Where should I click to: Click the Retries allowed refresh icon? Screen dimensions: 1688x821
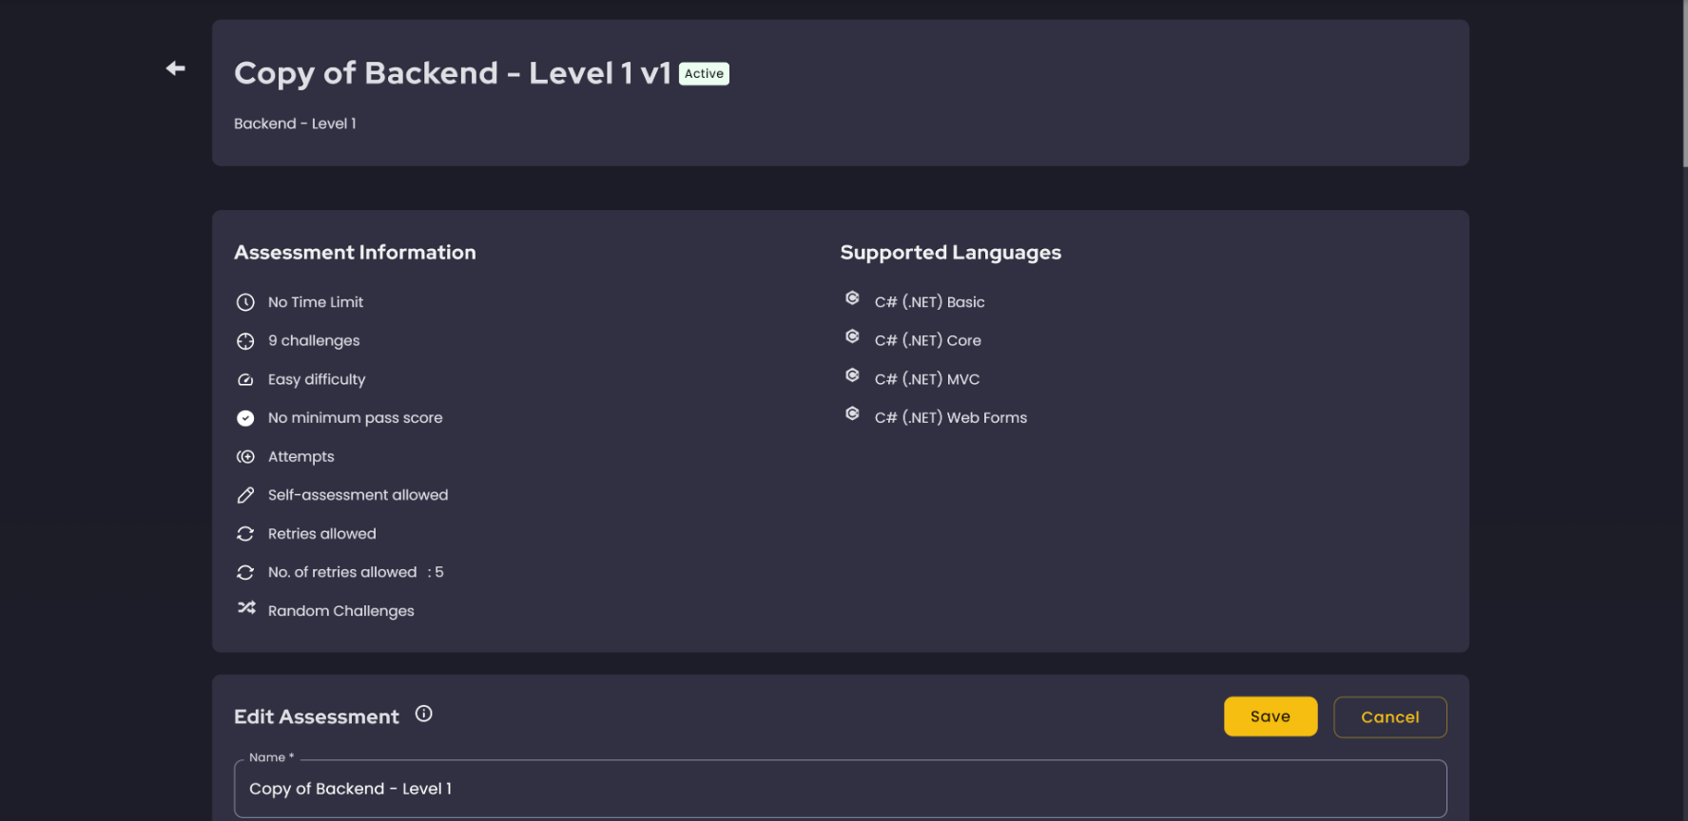tap(245, 534)
